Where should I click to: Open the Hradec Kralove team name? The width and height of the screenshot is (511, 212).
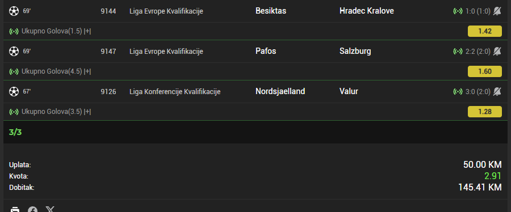(367, 11)
